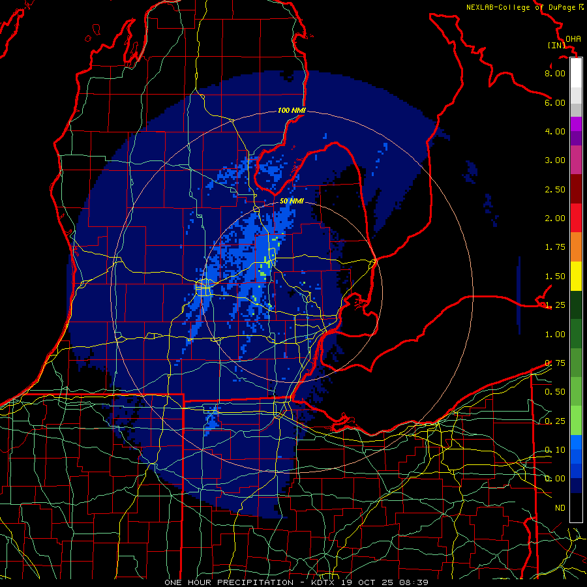This screenshot has height=587, width=587.
Task: Click the 2.00 legend value
Action: click(555, 218)
